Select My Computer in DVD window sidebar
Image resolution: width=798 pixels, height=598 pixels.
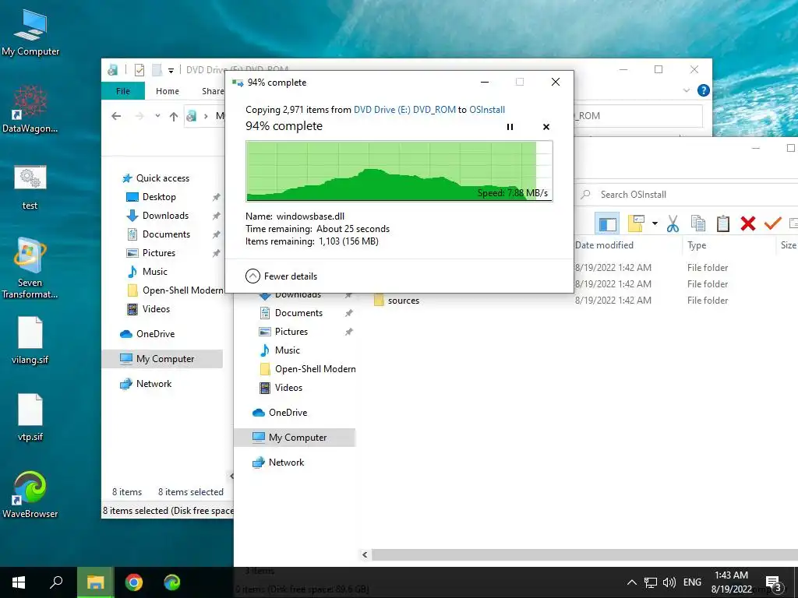[162, 359]
